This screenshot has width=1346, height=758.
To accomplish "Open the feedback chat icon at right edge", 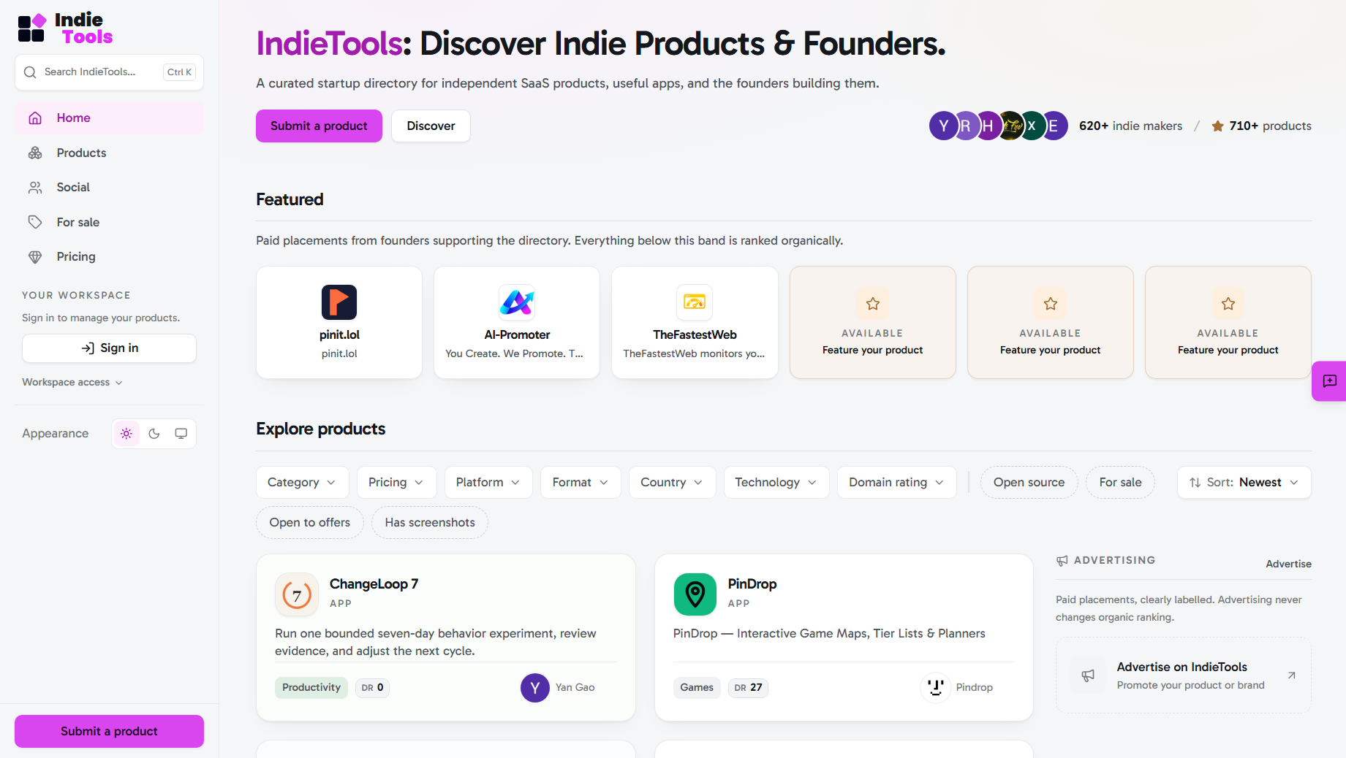I will pyautogui.click(x=1330, y=381).
